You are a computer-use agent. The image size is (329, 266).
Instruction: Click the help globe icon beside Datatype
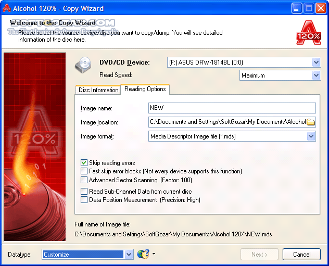click(143, 255)
